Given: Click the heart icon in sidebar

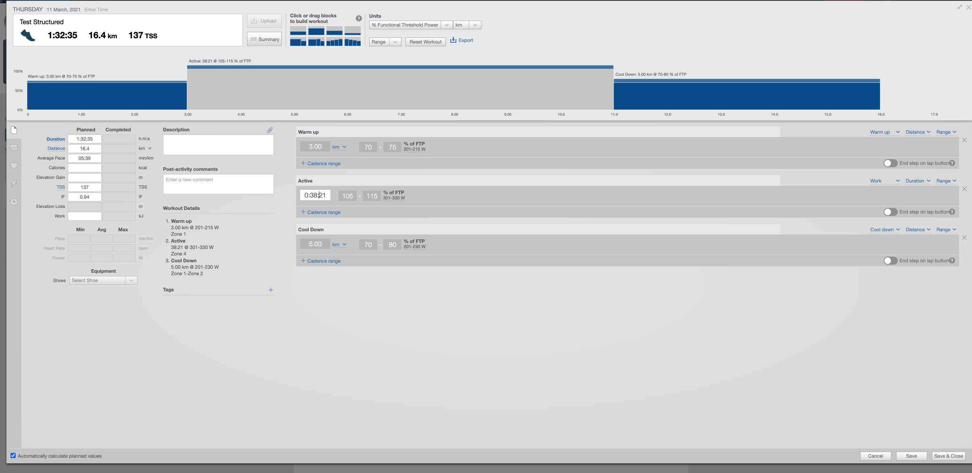Looking at the screenshot, I should pyautogui.click(x=14, y=166).
